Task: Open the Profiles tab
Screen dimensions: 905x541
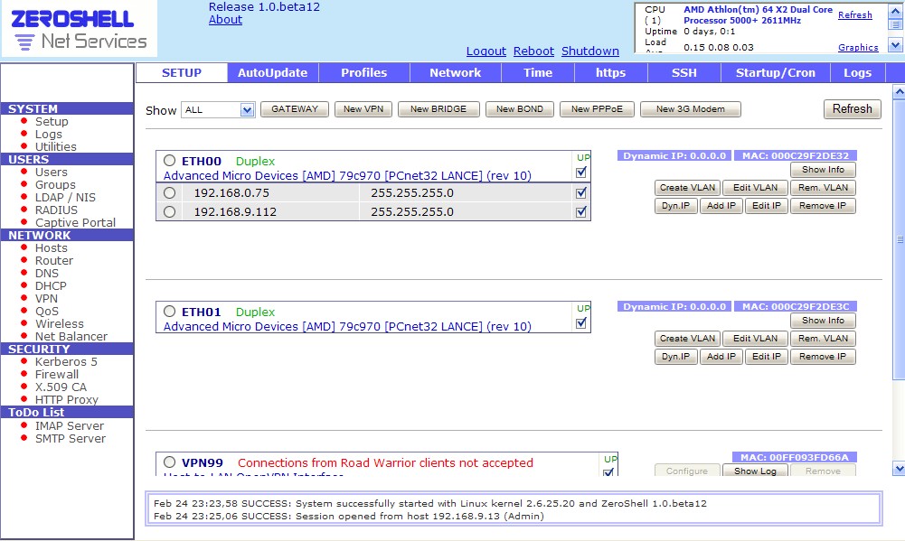Action: coord(363,72)
